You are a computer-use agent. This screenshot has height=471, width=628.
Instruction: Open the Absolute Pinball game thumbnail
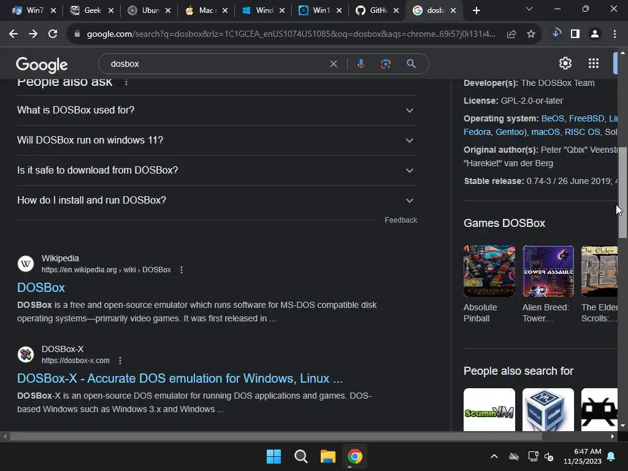pyautogui.click(x=489, y=271)
